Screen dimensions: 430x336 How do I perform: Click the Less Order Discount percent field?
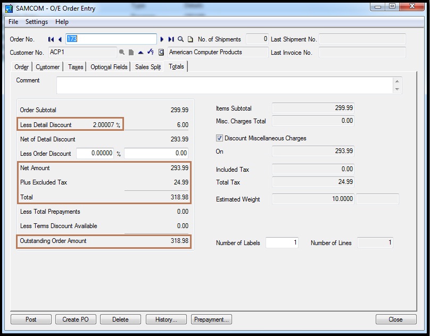[95, 153]
